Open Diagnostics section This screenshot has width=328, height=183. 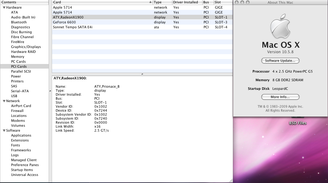pyautogui.click(x=21, y=27)
